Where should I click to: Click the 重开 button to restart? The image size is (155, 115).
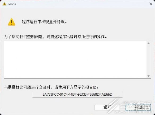(107, 107)
